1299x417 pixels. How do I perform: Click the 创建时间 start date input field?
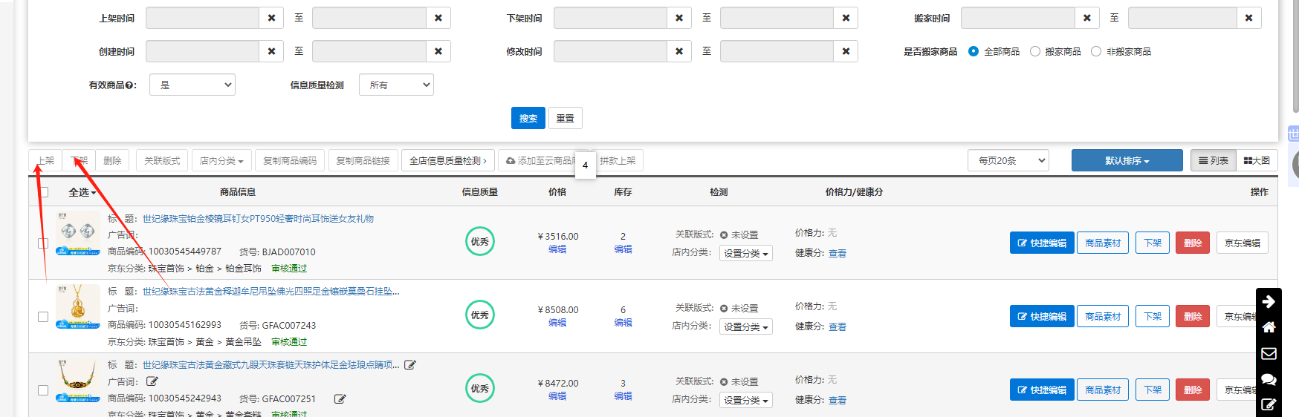click(x=202, y=51)
